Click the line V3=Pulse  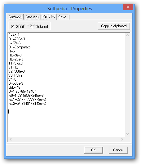[15, 75]
